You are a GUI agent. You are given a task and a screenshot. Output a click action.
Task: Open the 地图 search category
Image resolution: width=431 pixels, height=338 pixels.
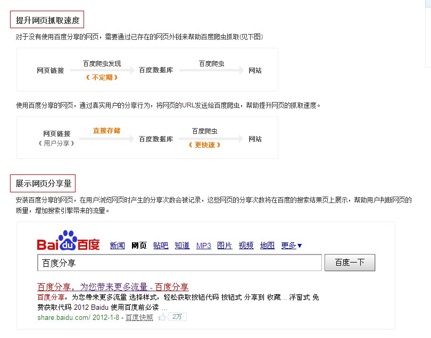click(268, 246)
